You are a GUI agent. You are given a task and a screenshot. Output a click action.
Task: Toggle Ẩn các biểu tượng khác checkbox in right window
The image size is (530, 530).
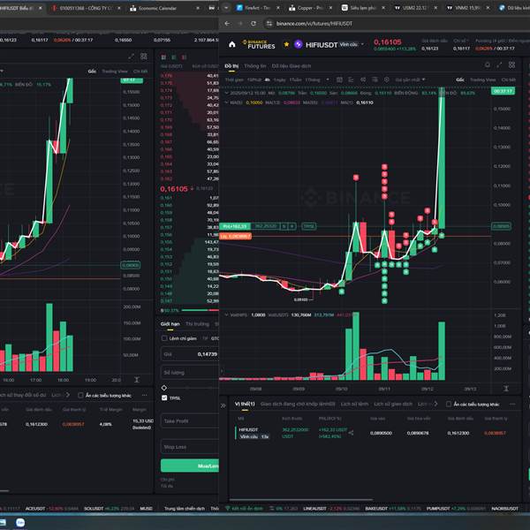(x=449, y=404)
